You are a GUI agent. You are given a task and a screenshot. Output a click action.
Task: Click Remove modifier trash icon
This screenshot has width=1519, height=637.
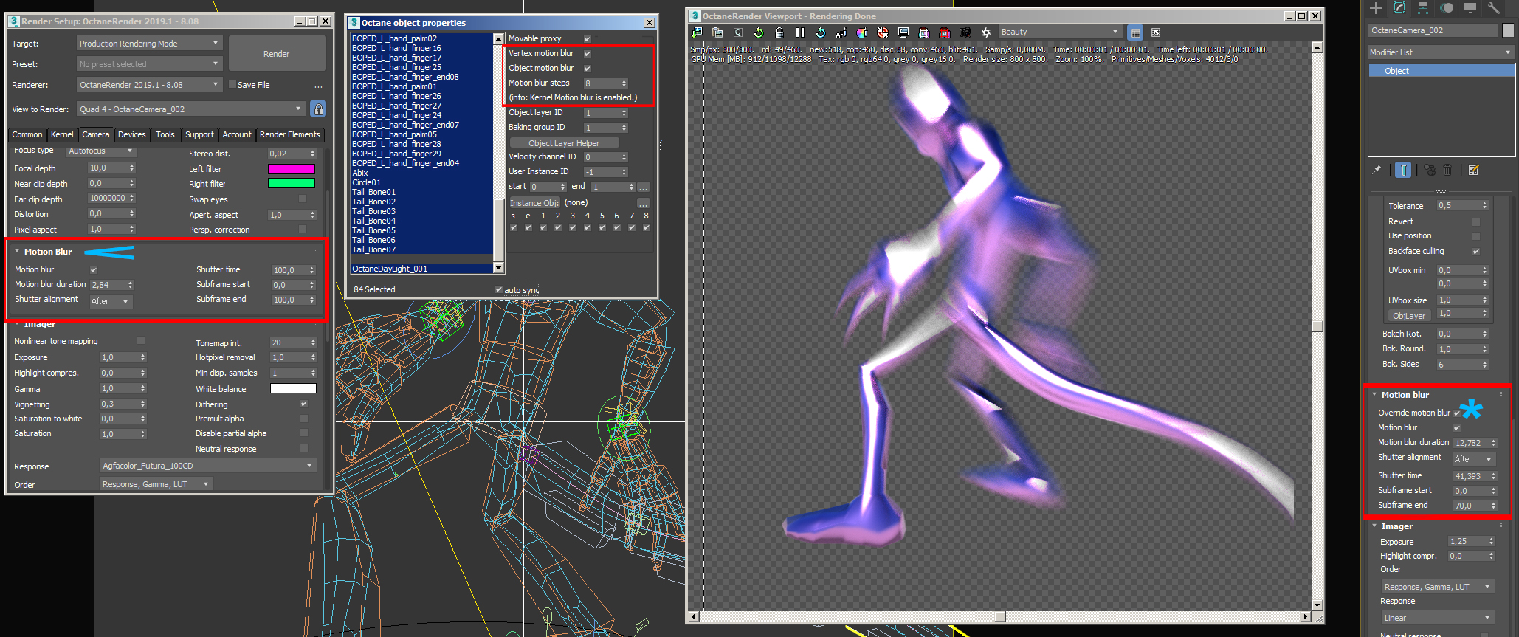(x=1447, y=170)
